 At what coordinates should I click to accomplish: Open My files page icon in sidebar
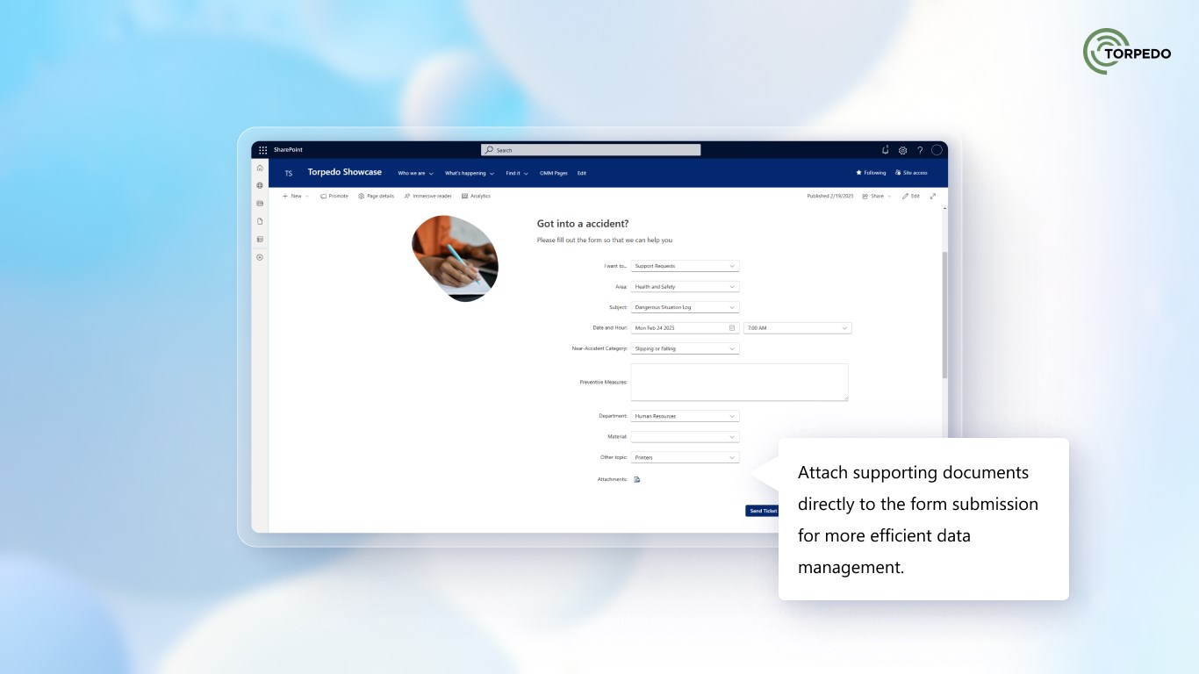260,221
